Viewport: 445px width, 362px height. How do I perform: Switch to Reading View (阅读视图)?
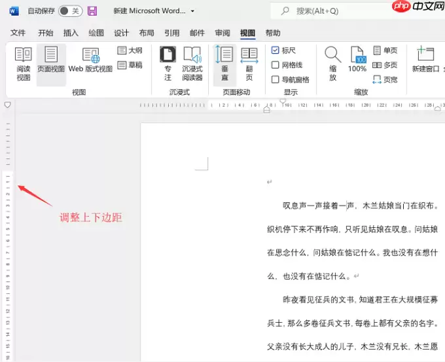click(24, 64)
